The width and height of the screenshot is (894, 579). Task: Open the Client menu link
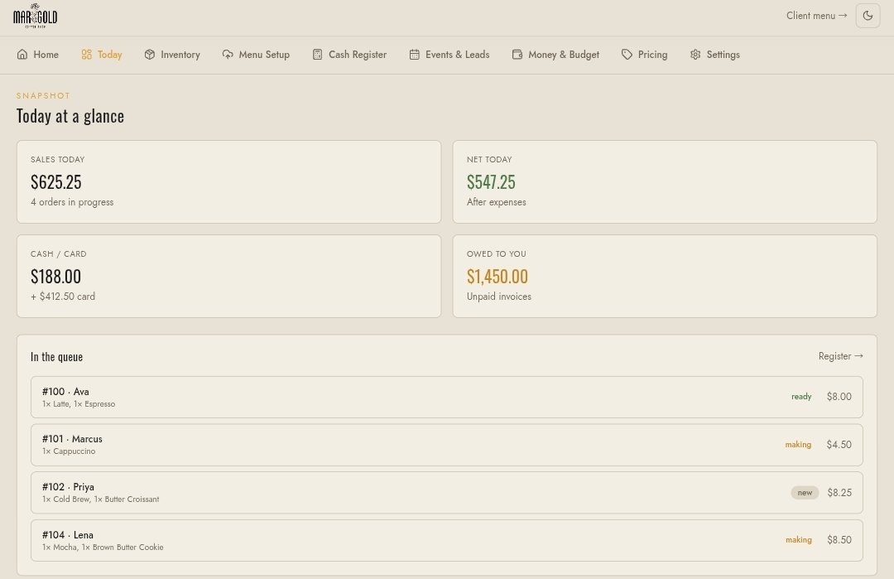tap(816, 16)
